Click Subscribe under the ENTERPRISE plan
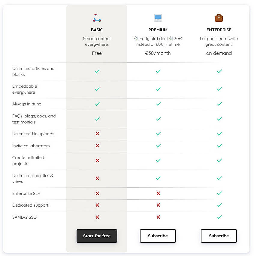Image resolution: width=254 pixels, height=256 pixels. [x=219, y=236]
